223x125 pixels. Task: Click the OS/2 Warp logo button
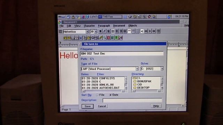(x=62, y=17)
